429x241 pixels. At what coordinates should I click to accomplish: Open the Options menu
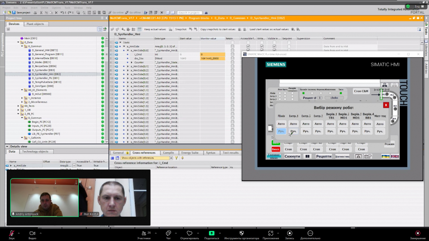56,7
